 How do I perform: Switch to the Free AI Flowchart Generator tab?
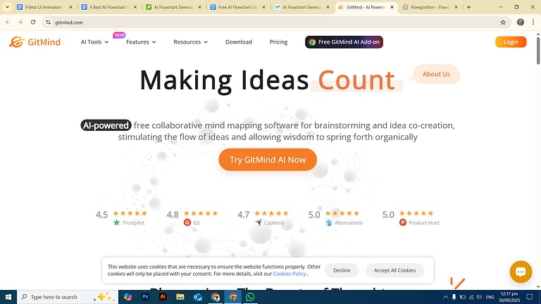(x=238, y=7)
